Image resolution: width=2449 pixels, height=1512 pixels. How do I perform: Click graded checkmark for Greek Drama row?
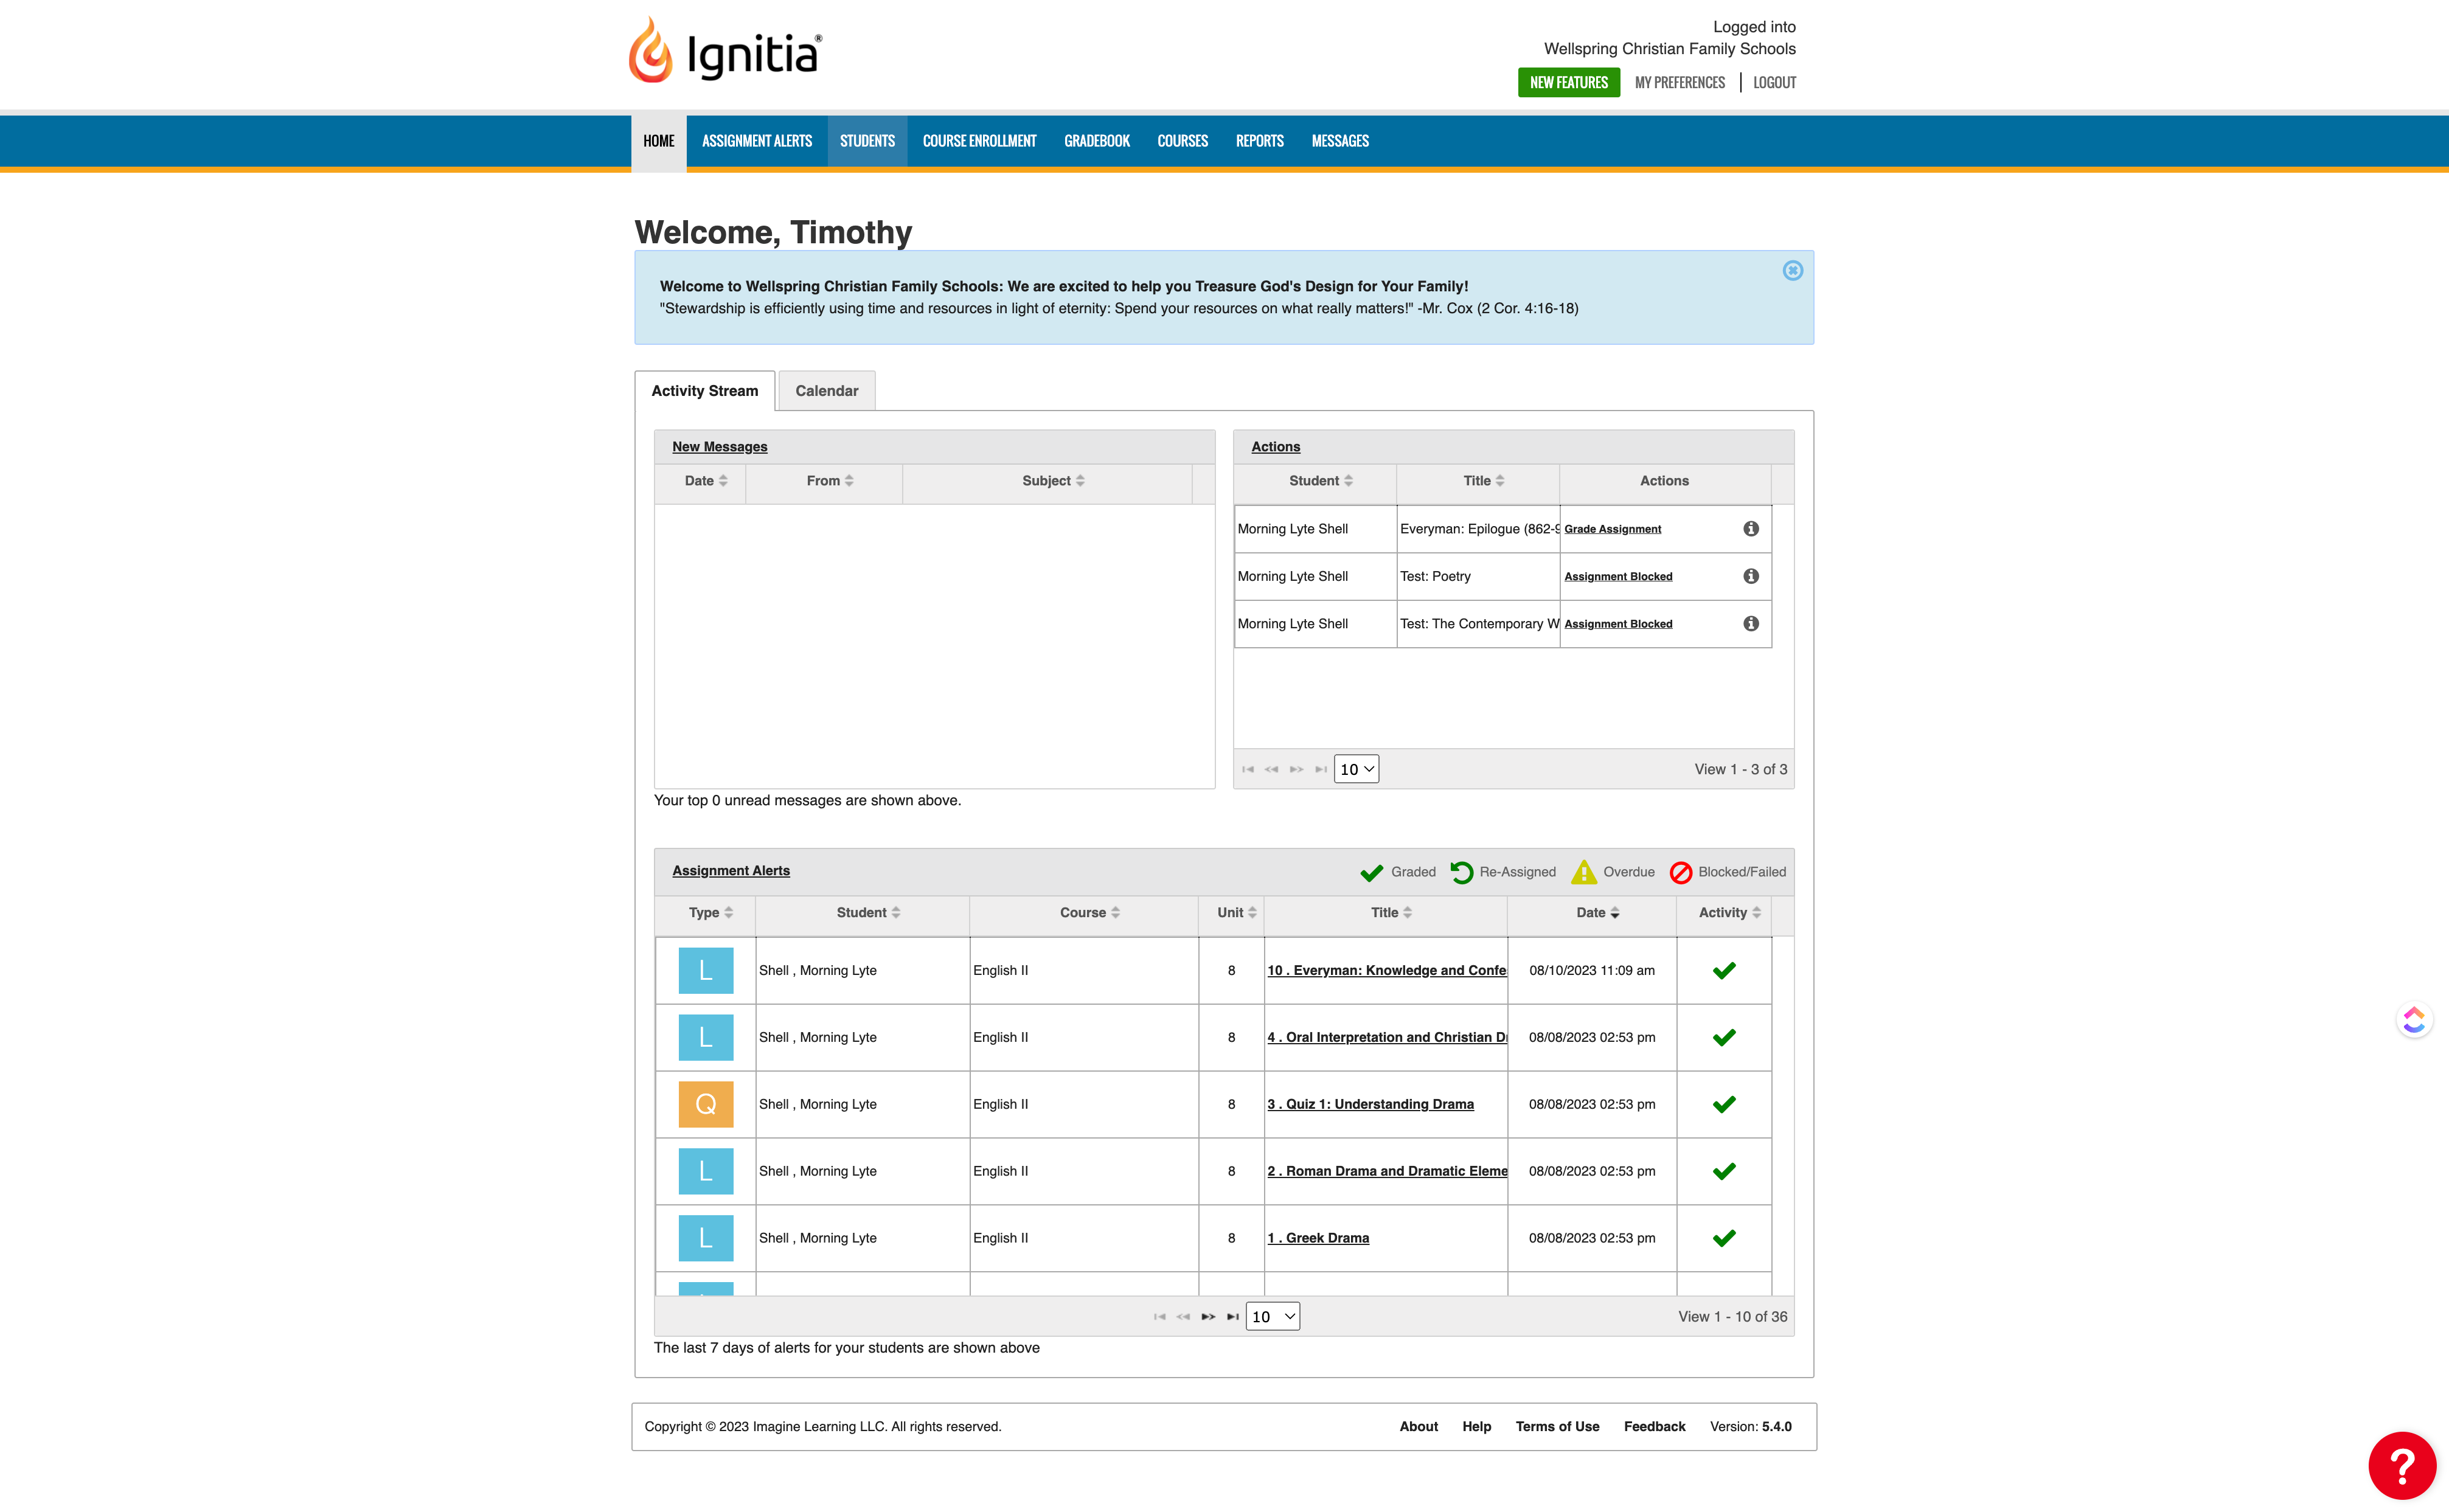[1724, 1238]
